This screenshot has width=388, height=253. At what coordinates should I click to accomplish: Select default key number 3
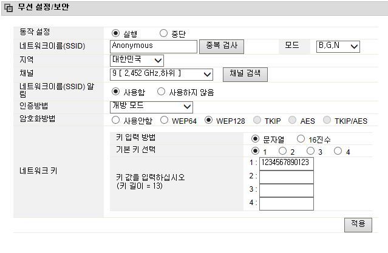pos(310,151)
